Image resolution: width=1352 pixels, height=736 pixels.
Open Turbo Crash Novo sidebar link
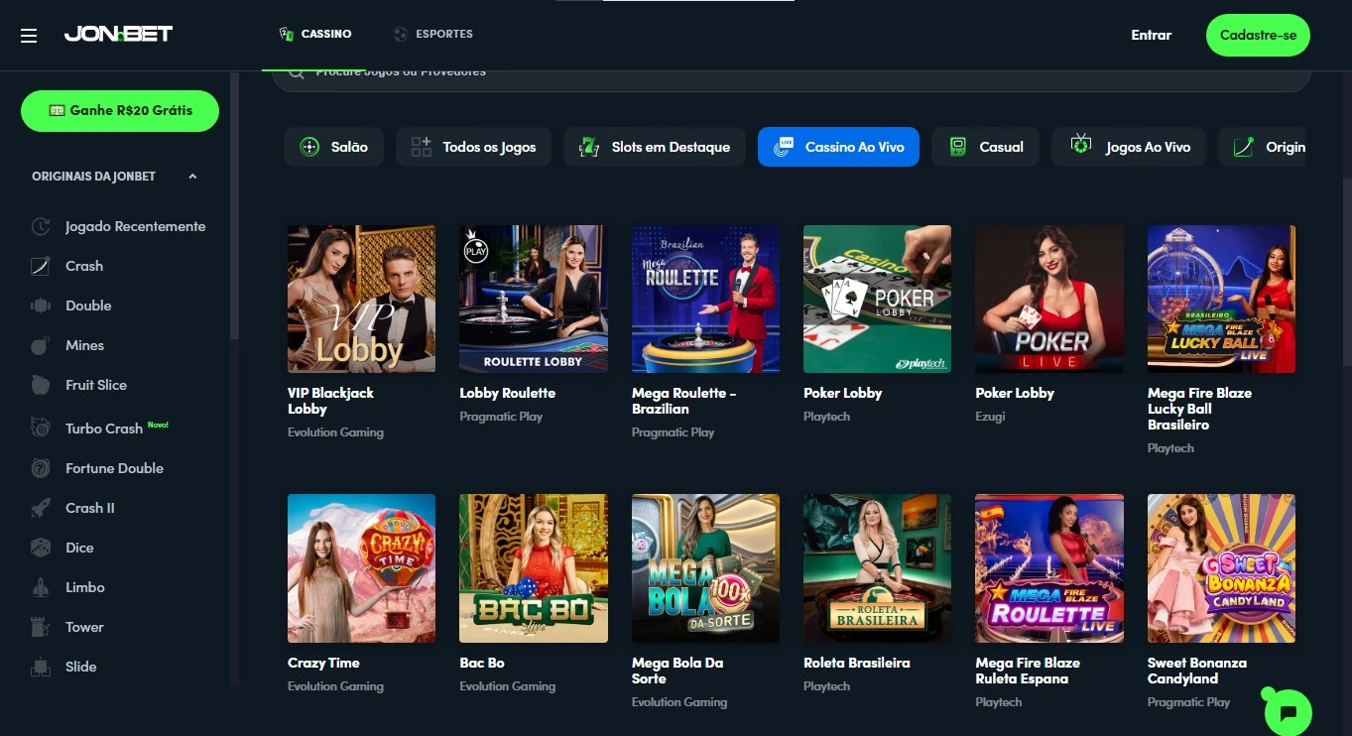102,429
